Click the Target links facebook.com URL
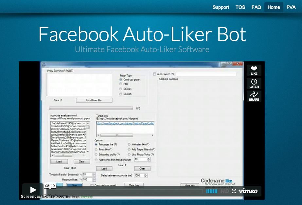The image size is (302, 205). (x=125, y=123)
